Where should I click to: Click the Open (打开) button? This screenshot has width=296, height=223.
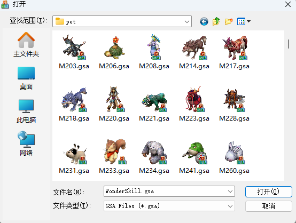click(x=269, y=192)
